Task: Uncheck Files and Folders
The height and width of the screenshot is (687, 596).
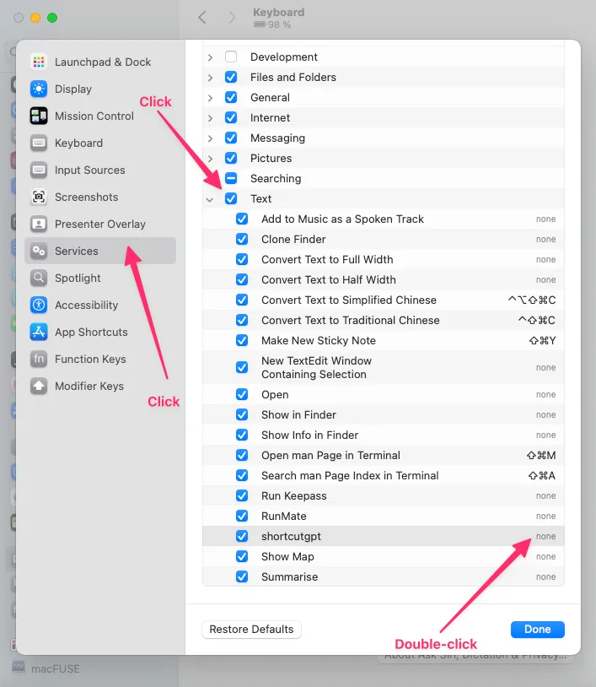Action: tap(231, 77)
